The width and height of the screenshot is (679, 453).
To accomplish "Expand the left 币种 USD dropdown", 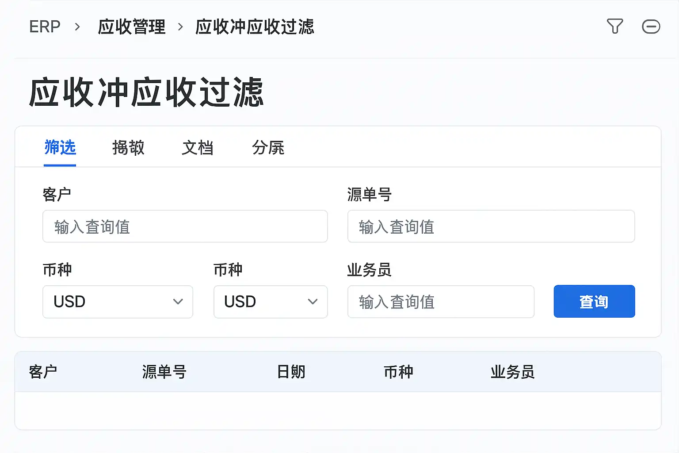I will 118,302.
